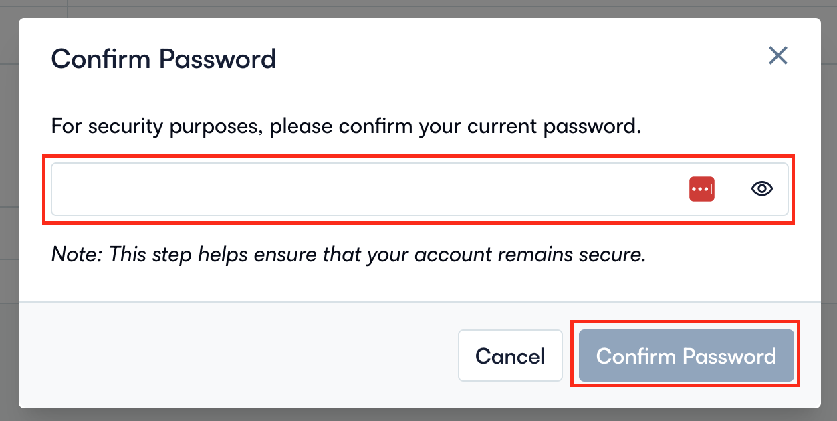Show password using the eye icon

(x=761, y=189)
